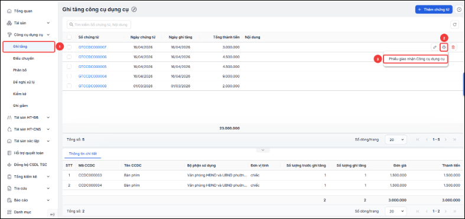Open Phân bổ submenu item
This screenshot has width=465, height=219.
coord(20,70)
